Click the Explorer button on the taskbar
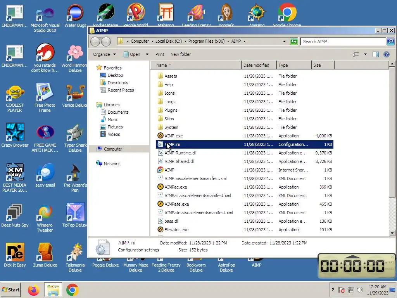Image resolution: width=397 pixels, height=298 pixels. pyautogui.click(x=53, y=290)
